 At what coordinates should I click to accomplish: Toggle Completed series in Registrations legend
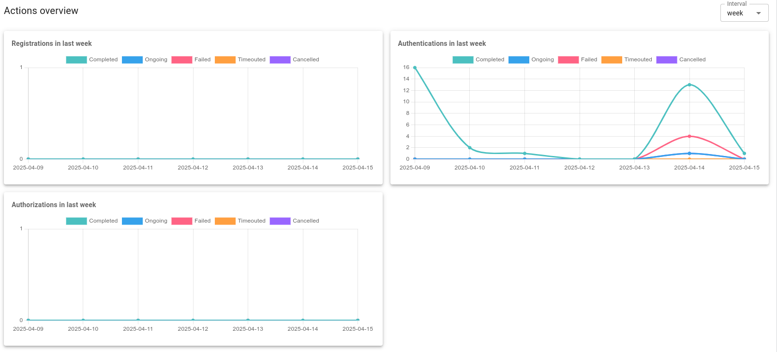pyautogui.click(x=76, y=60)
